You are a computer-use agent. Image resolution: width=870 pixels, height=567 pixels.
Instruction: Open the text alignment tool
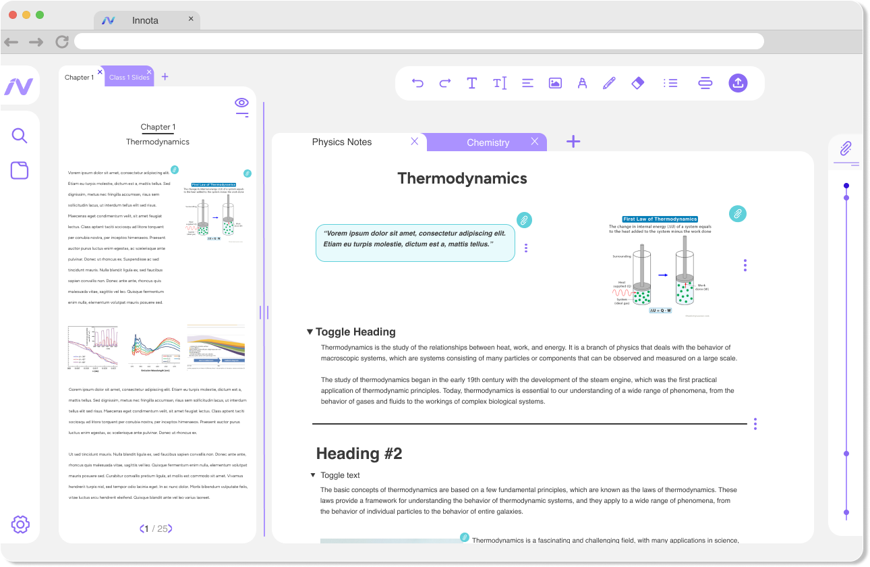pos(527,83)
